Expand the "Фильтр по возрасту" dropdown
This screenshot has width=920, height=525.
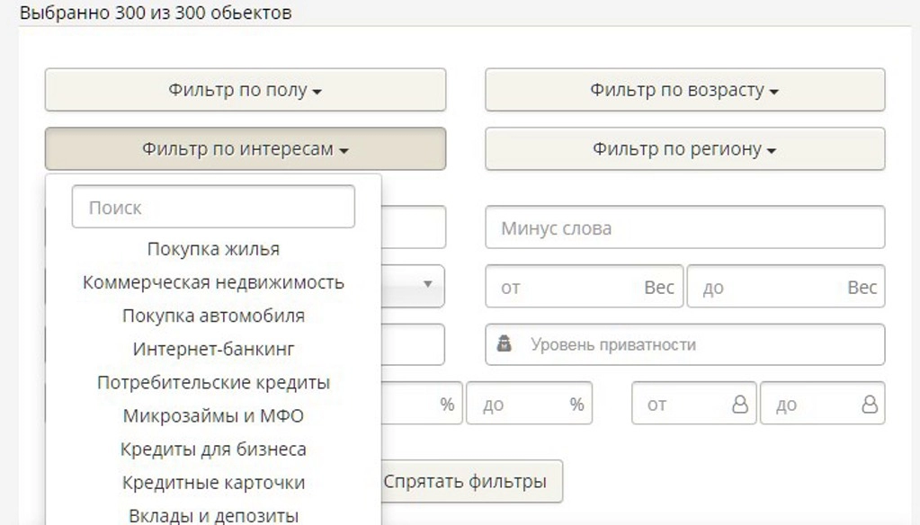click(x=684, y=90)
